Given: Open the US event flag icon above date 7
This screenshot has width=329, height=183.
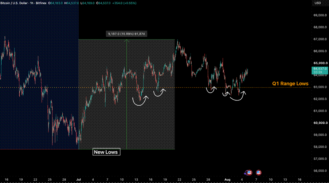Looking at the screenshot, I should coord(259,172).
